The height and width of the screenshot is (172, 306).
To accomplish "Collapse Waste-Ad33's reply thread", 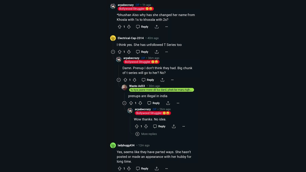I will pyautogui.click(x=124, y=103).
